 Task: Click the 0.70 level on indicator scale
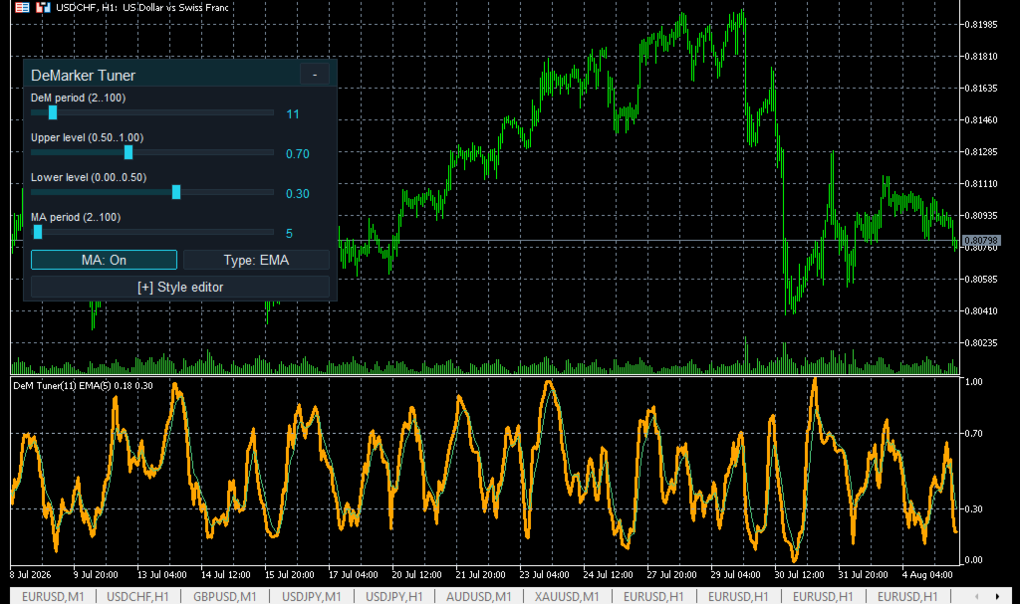(974, 434)
